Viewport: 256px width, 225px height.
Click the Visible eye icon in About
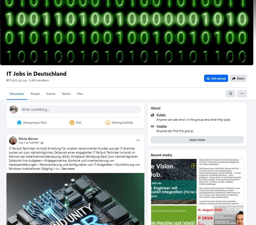(152, 126)
